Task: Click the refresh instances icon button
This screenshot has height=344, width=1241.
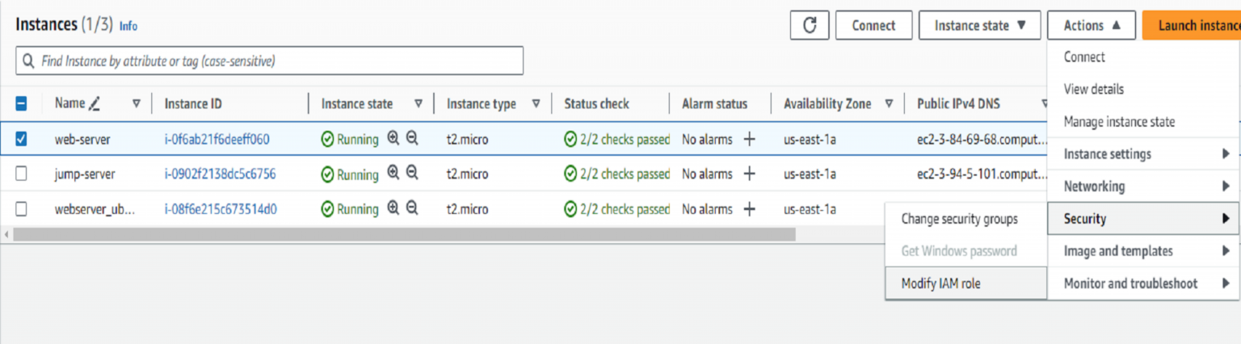Action: 810,25
